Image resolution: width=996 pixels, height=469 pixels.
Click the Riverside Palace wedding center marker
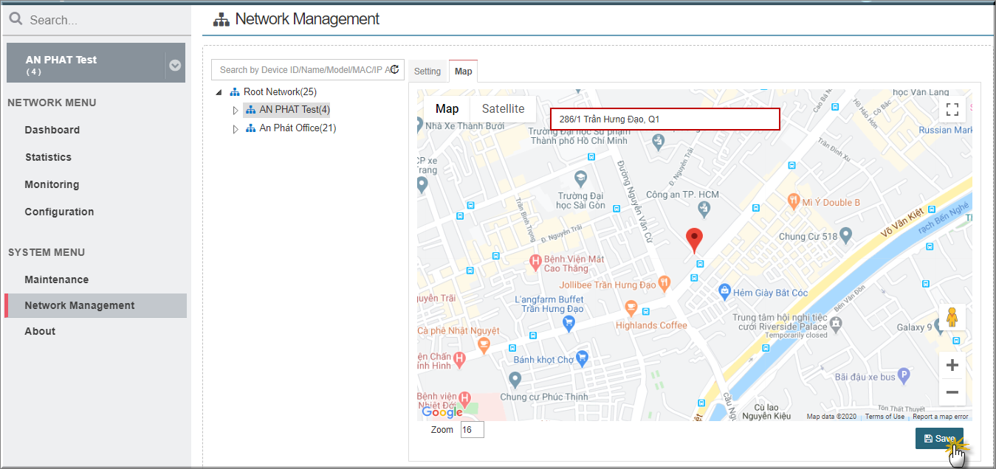pos(836,323)
